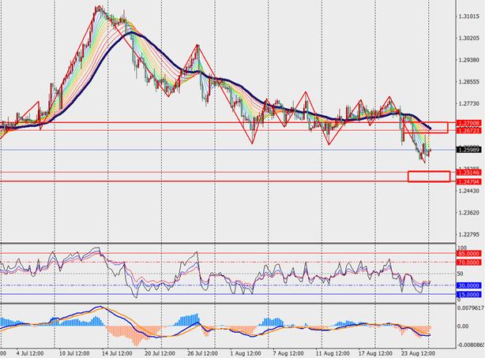The image size is (485, 358).
Task: Select the lower red support rectangle
Action: [429, 177]
